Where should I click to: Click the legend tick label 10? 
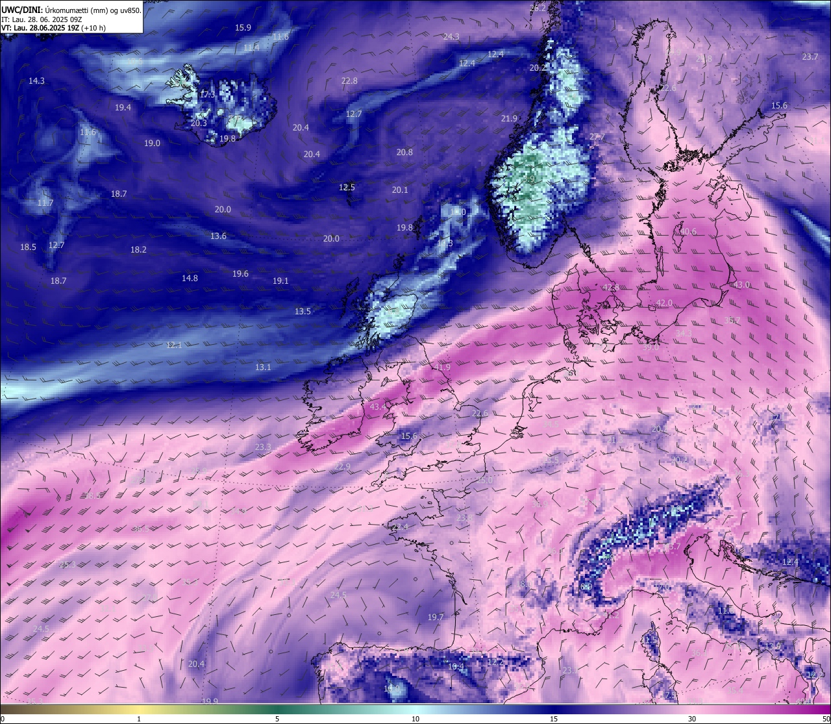(x=415, y=719)
